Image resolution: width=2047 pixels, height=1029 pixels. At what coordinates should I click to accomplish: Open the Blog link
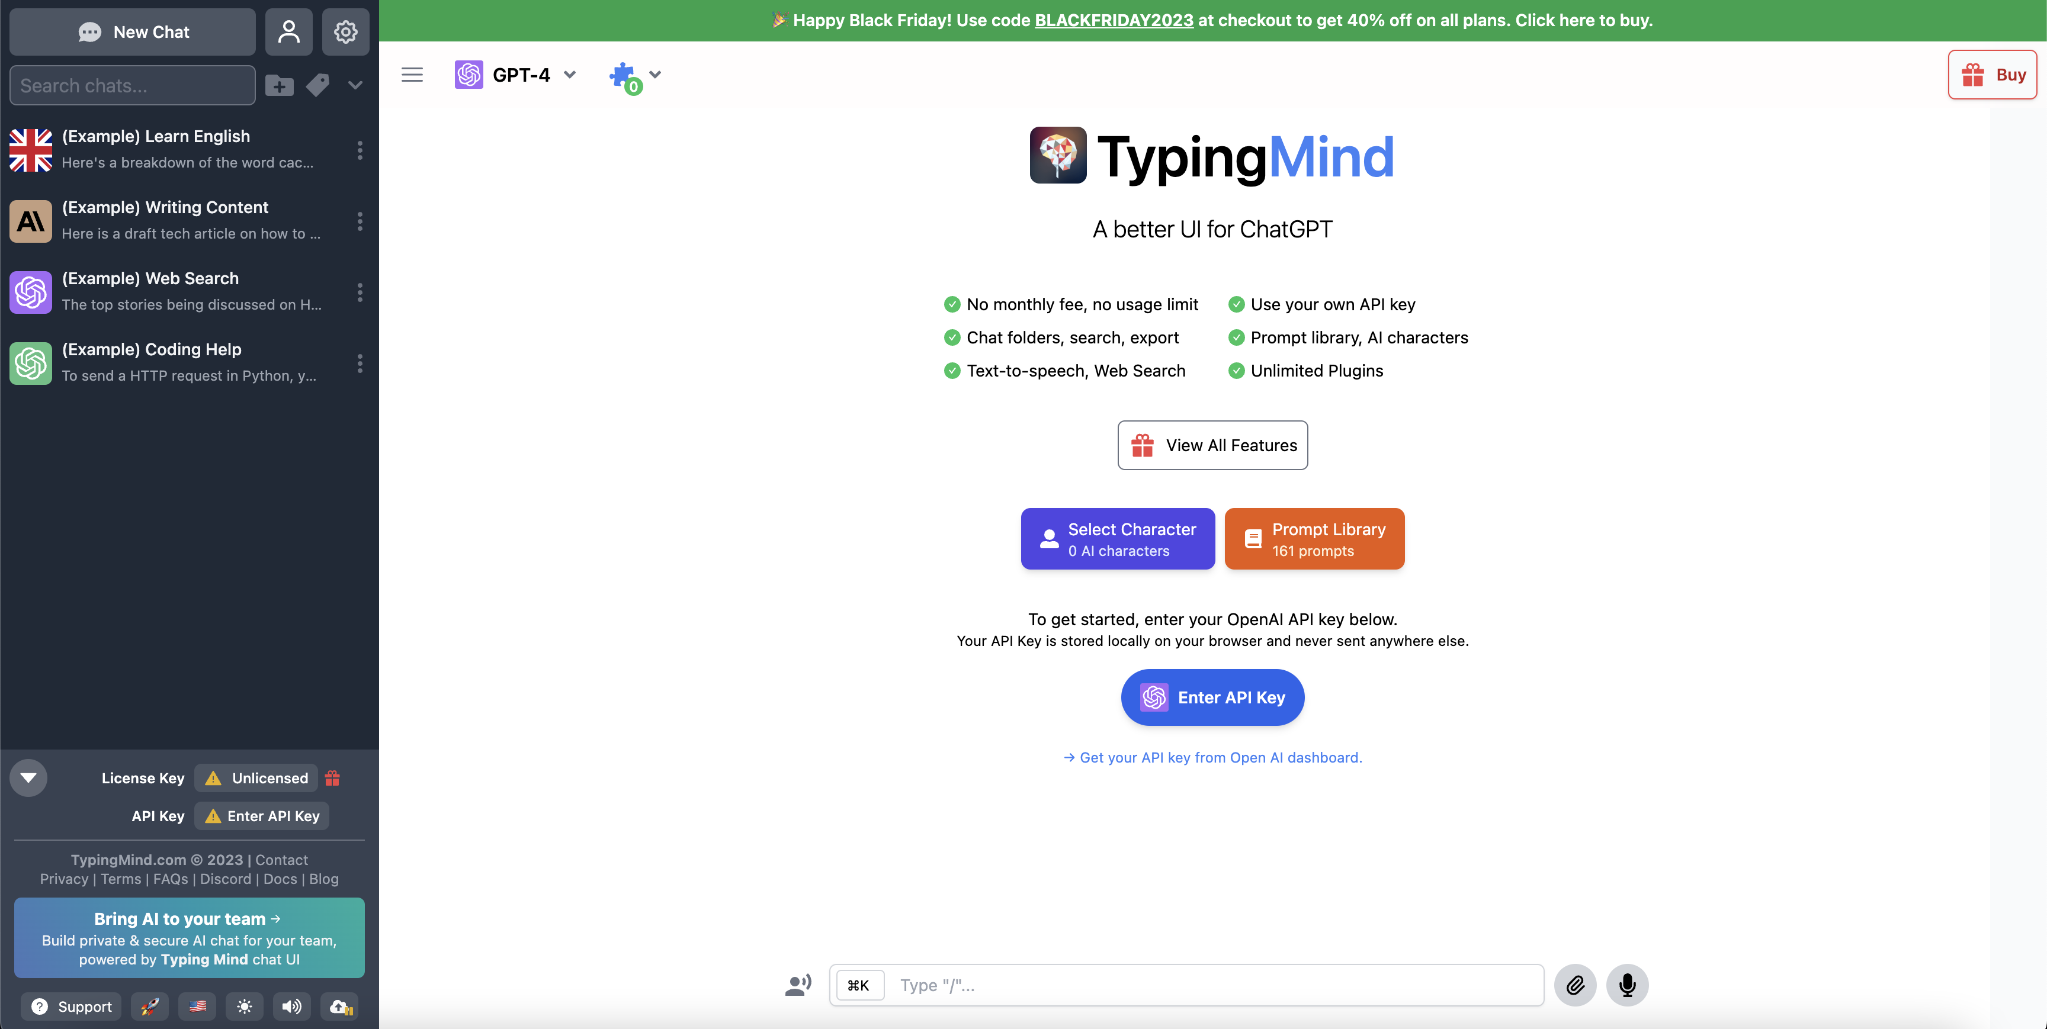tap(323, 879)
